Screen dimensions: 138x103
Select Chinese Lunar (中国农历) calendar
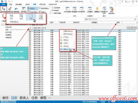pos(8,37)
